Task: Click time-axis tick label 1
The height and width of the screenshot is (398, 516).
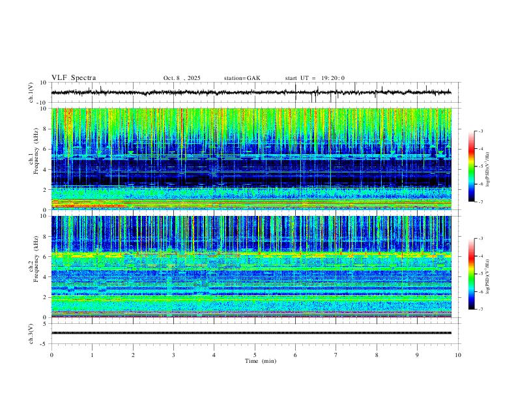Action: click(92, 355)
